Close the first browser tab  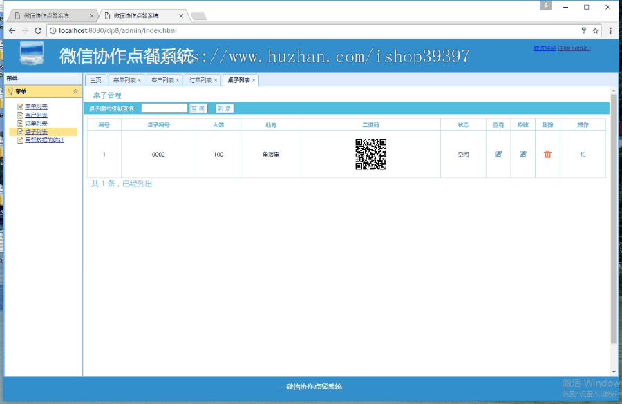click(x=92, y=16)
